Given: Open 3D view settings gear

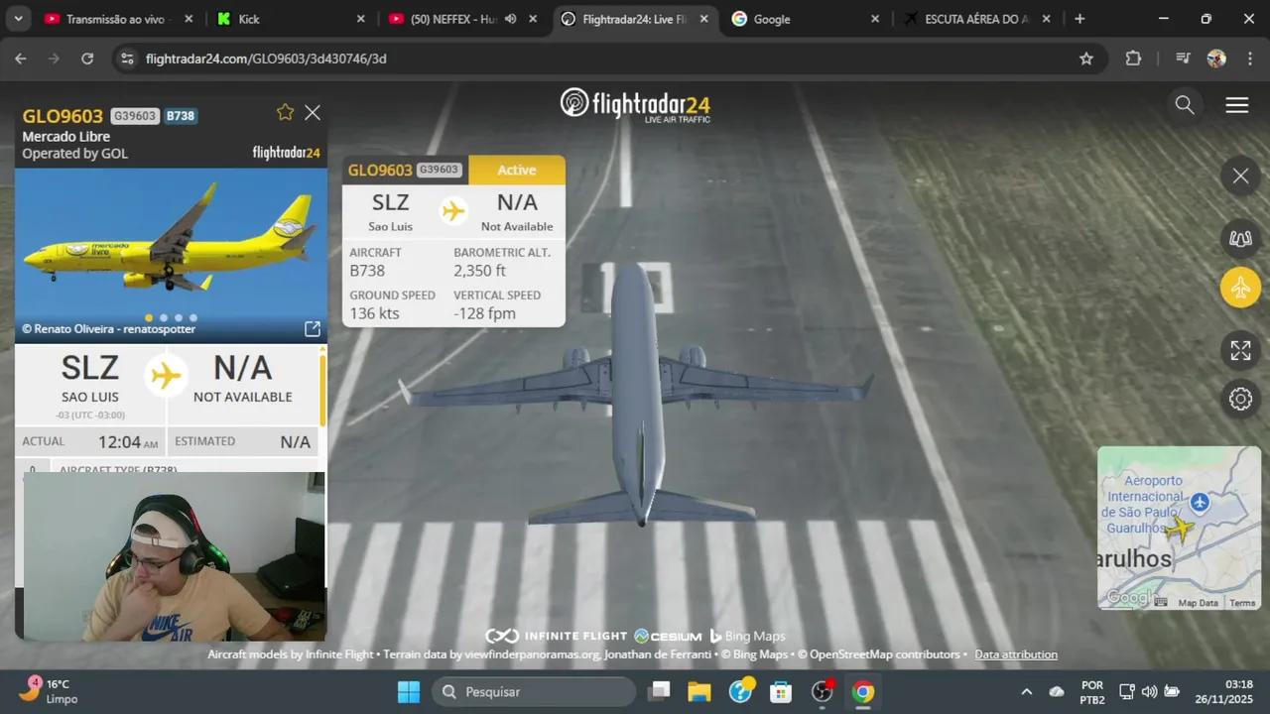Looking at the screenshot, I should (x=1240, y=400).
